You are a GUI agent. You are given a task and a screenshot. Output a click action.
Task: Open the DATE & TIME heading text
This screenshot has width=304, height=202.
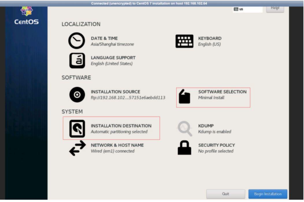104,38
